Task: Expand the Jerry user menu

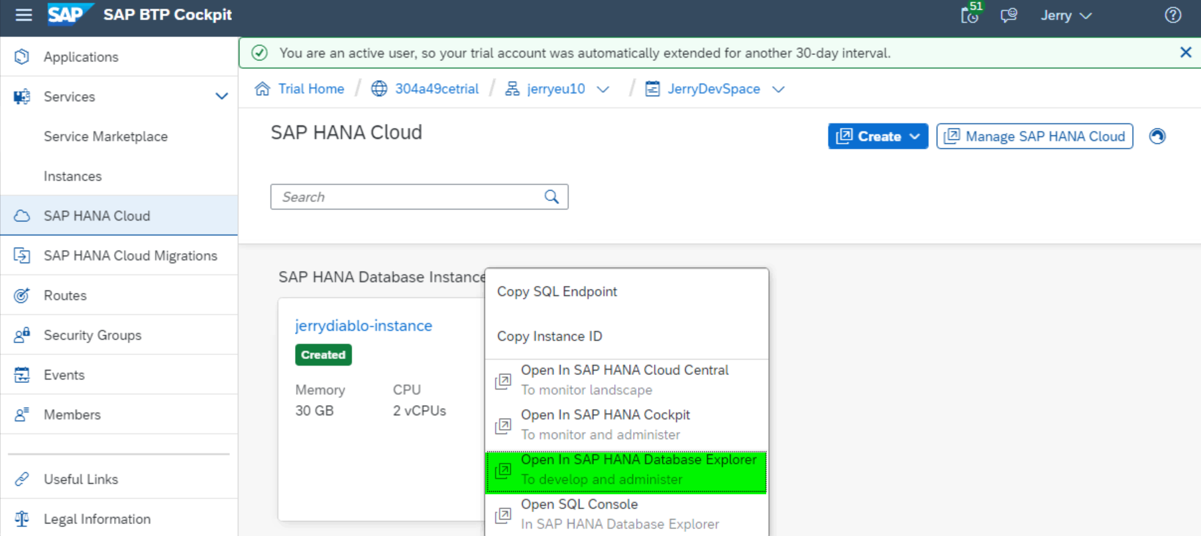Action: tap(1066, 15)
